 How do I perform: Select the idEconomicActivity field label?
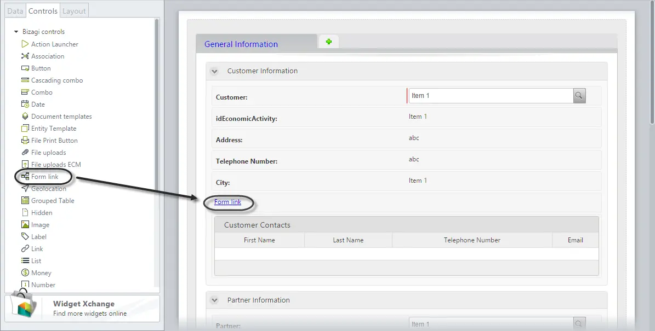[247, 119]
